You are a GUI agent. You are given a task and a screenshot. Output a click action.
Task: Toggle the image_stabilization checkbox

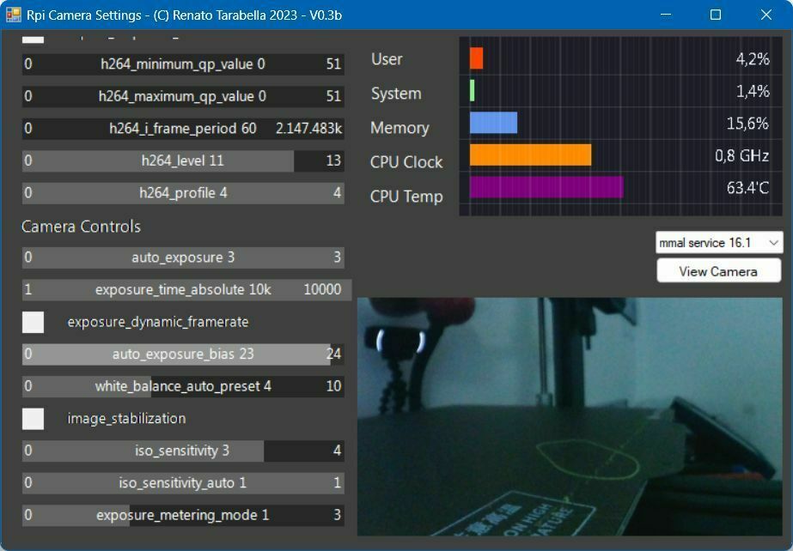[x=33, y=419]
